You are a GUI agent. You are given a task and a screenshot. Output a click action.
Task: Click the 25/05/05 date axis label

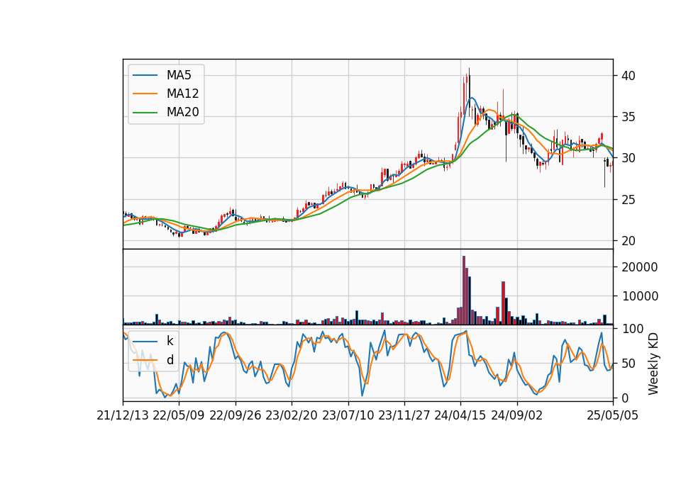tap(613, 415)
